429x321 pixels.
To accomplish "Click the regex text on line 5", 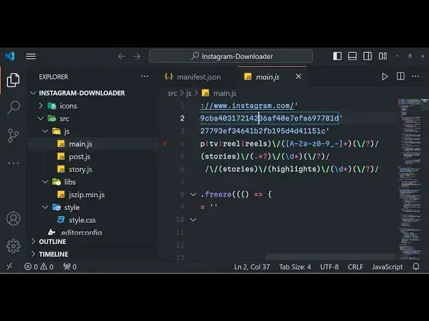I will click(265, 156).
